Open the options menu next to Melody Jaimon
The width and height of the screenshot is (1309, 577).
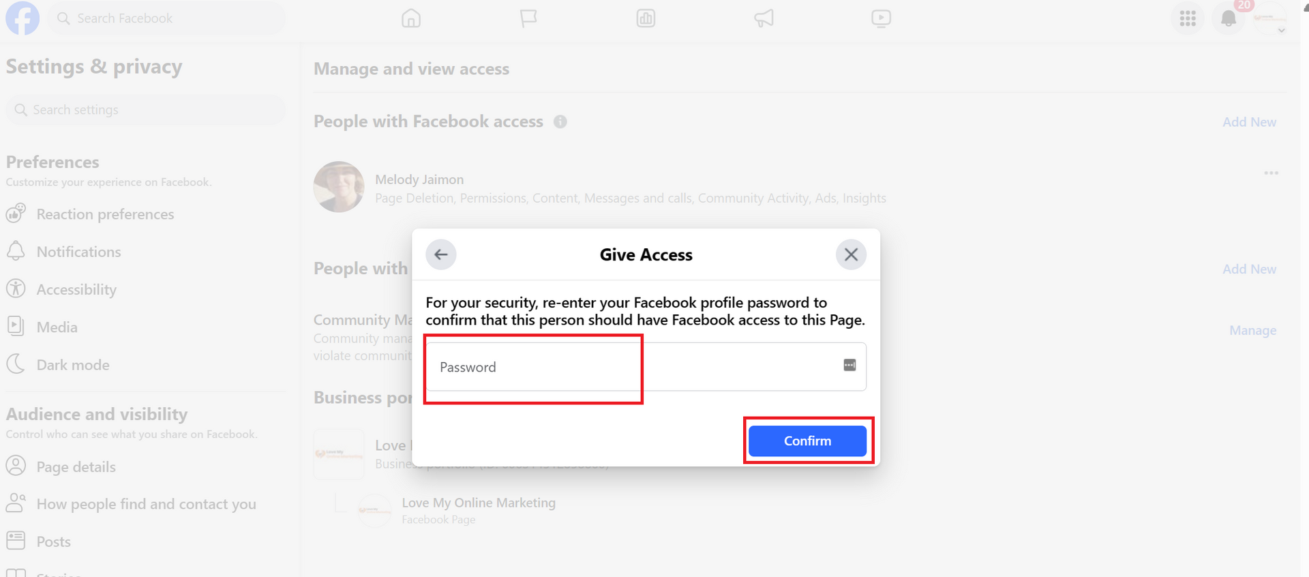coord(1271,173)
